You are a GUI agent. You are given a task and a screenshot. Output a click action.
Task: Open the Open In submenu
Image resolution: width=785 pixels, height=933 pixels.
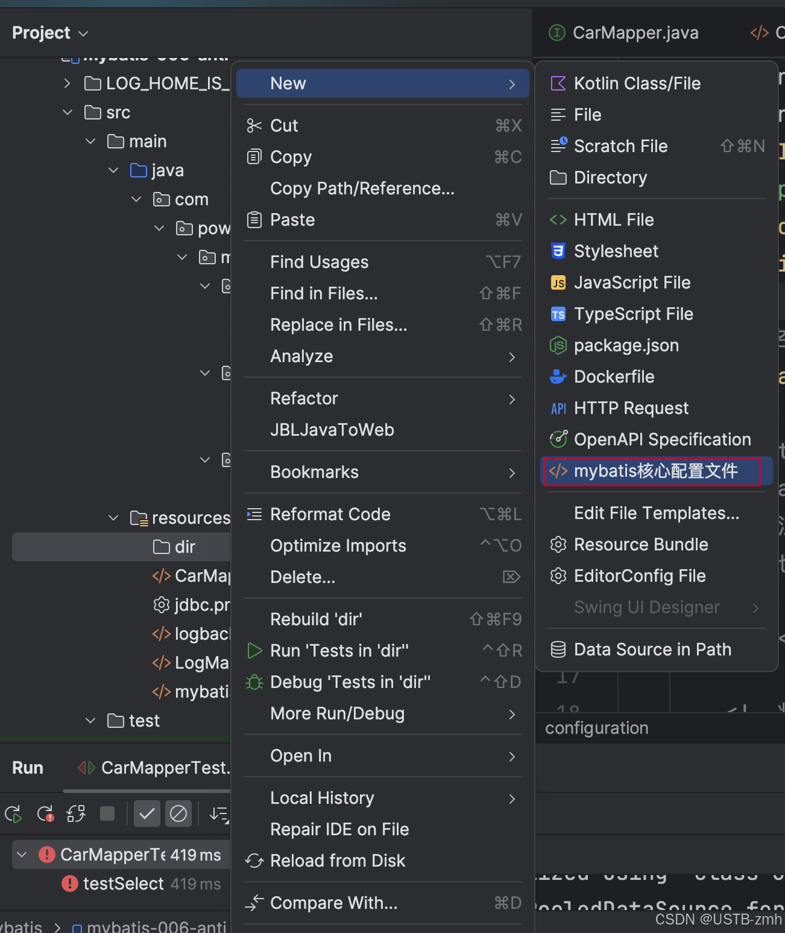[383, 756]
